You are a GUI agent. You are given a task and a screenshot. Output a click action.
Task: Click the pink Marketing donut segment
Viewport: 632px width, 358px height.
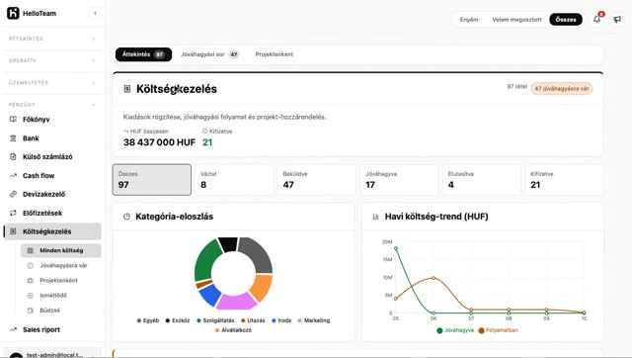click(236, 302)
